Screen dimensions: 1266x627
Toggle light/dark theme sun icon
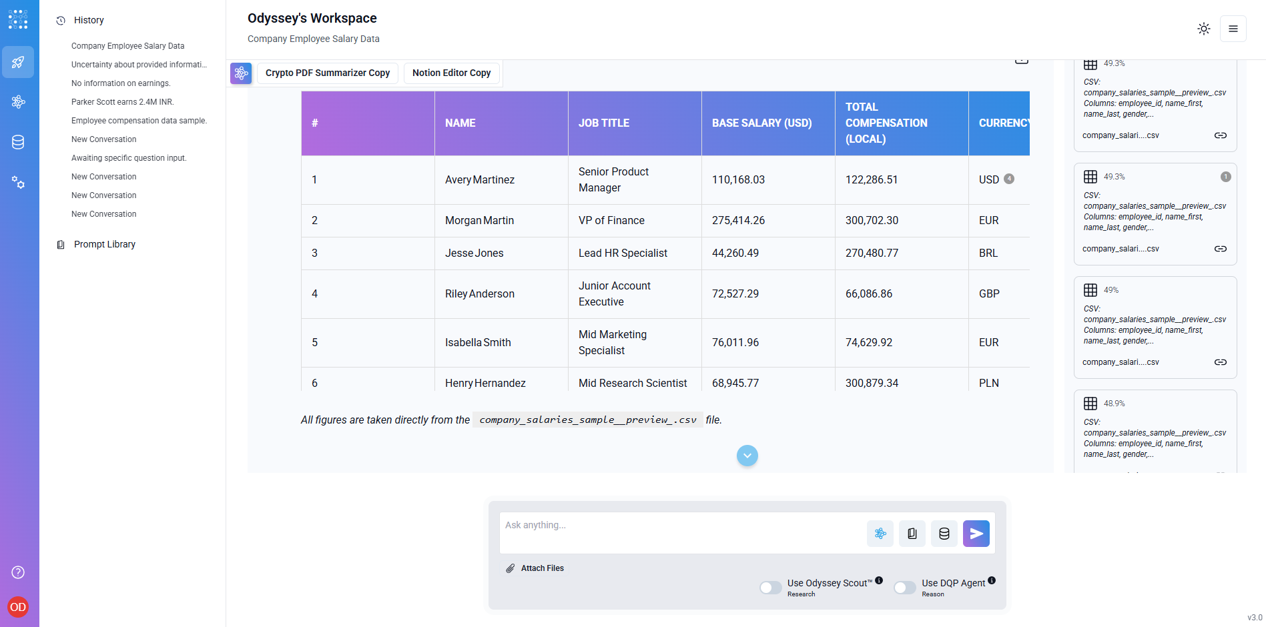point(1203,29)
